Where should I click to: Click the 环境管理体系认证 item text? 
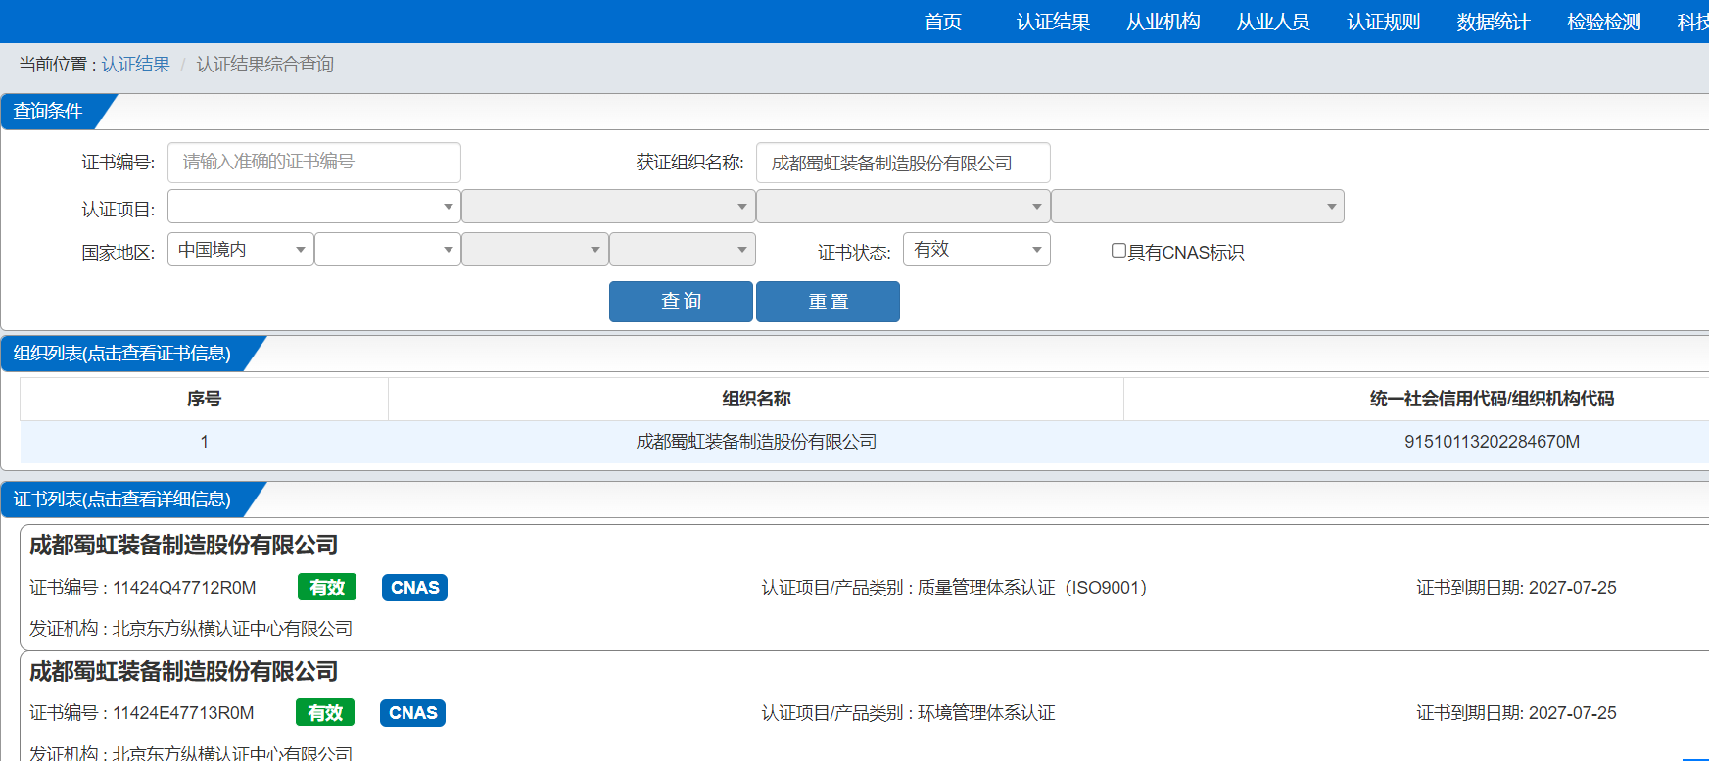[986, 713]
